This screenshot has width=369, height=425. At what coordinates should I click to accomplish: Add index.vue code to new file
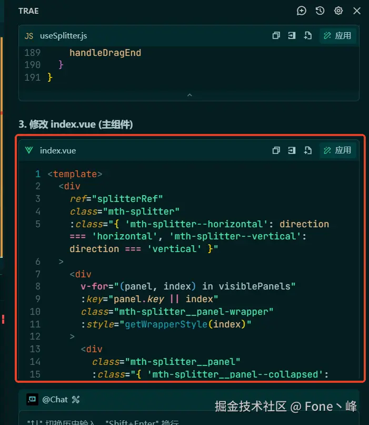click(x=308, y=150)
